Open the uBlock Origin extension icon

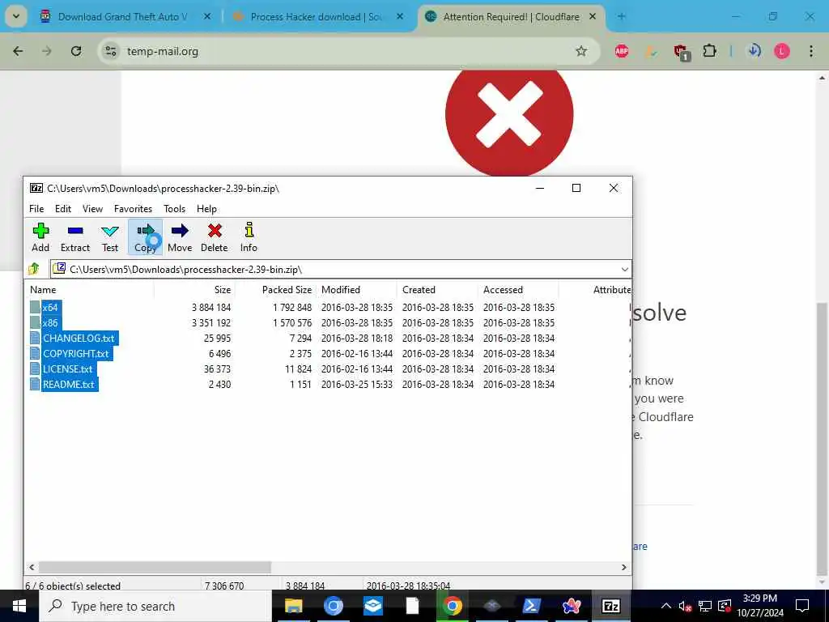coord(680,51)
